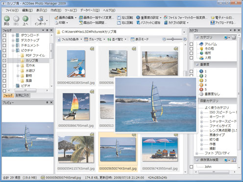Tick the ダウンロード folder checkbox
The width and height of the screenshot is (243, 182).
point(4,35)
